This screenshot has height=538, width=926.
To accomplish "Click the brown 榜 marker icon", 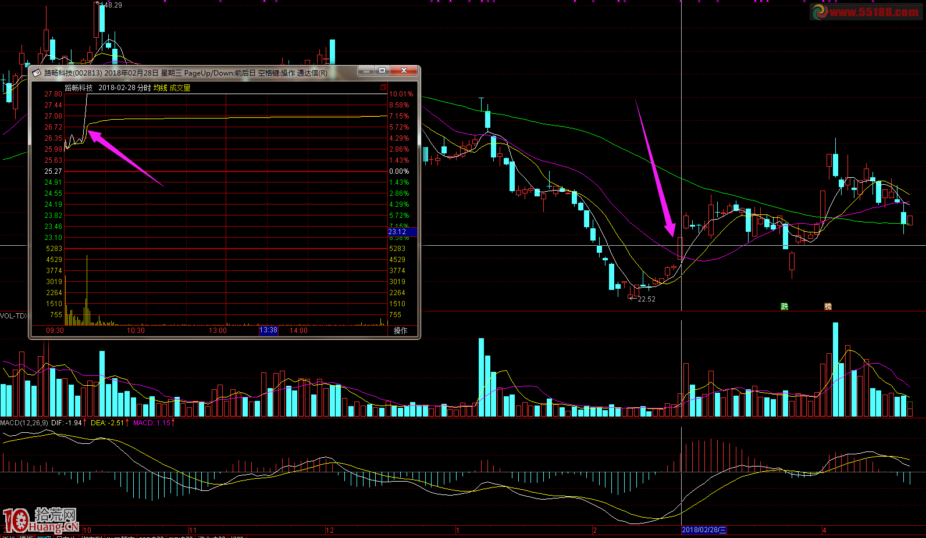I will [x=828, y=306].
